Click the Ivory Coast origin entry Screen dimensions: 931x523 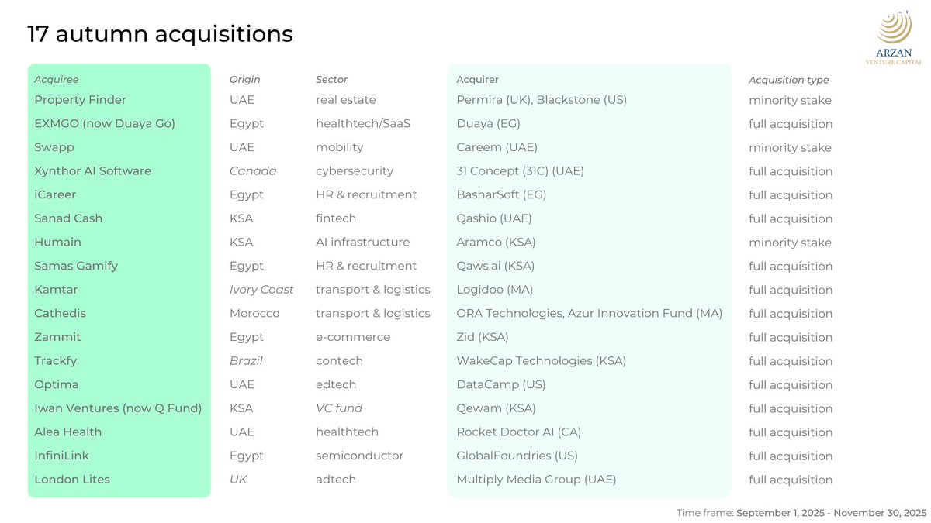coord(261,290)
